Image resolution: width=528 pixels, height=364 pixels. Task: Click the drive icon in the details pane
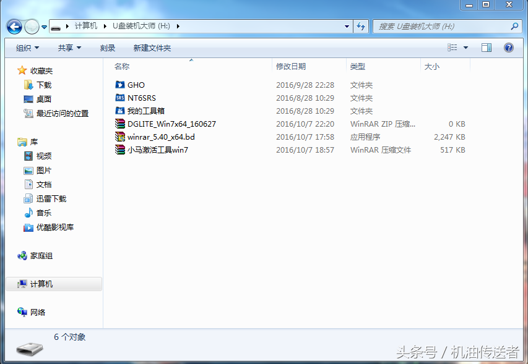30,349
